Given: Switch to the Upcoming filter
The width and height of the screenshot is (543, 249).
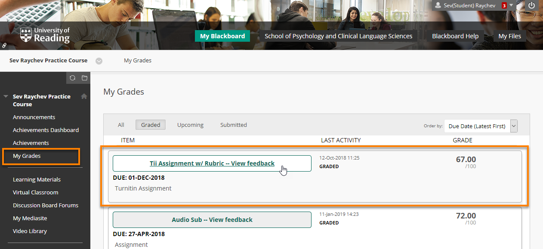Looking at the screenshot, I should click(190, 125).
